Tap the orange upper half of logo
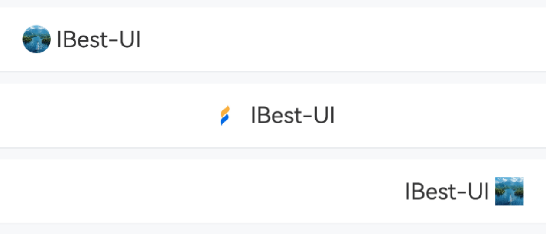 (x=226, y=111)
